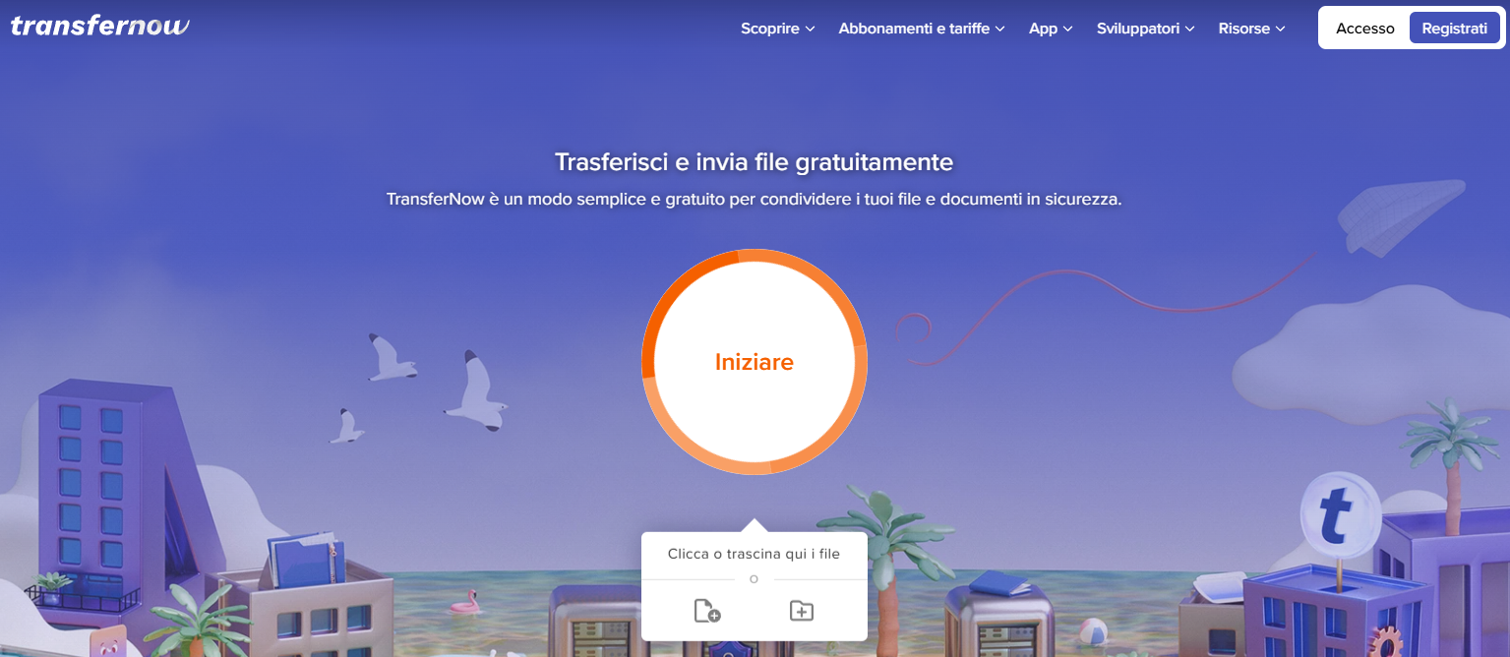Click the Accesso login link
This screenshot has width=1510, height=657.
(x=1364, y=29)
